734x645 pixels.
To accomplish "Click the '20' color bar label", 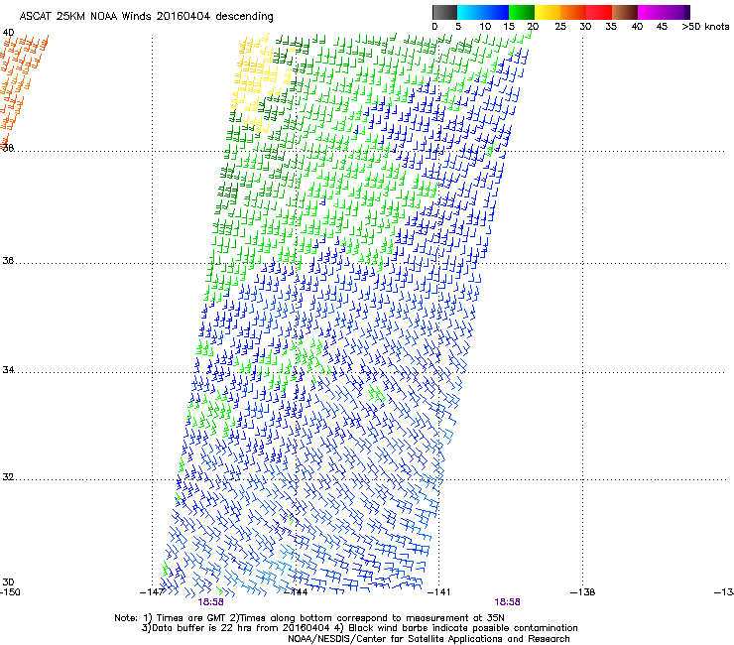I will tap(533, 26).
